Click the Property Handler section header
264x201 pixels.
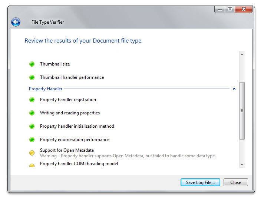pyautogui.click(x=46, y=89)
